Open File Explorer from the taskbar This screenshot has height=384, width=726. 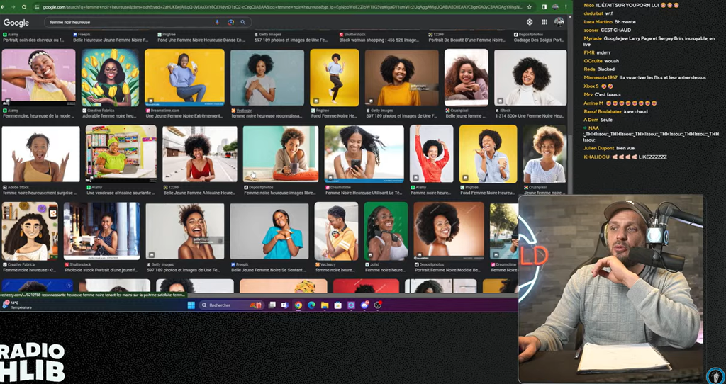[323, 305]
